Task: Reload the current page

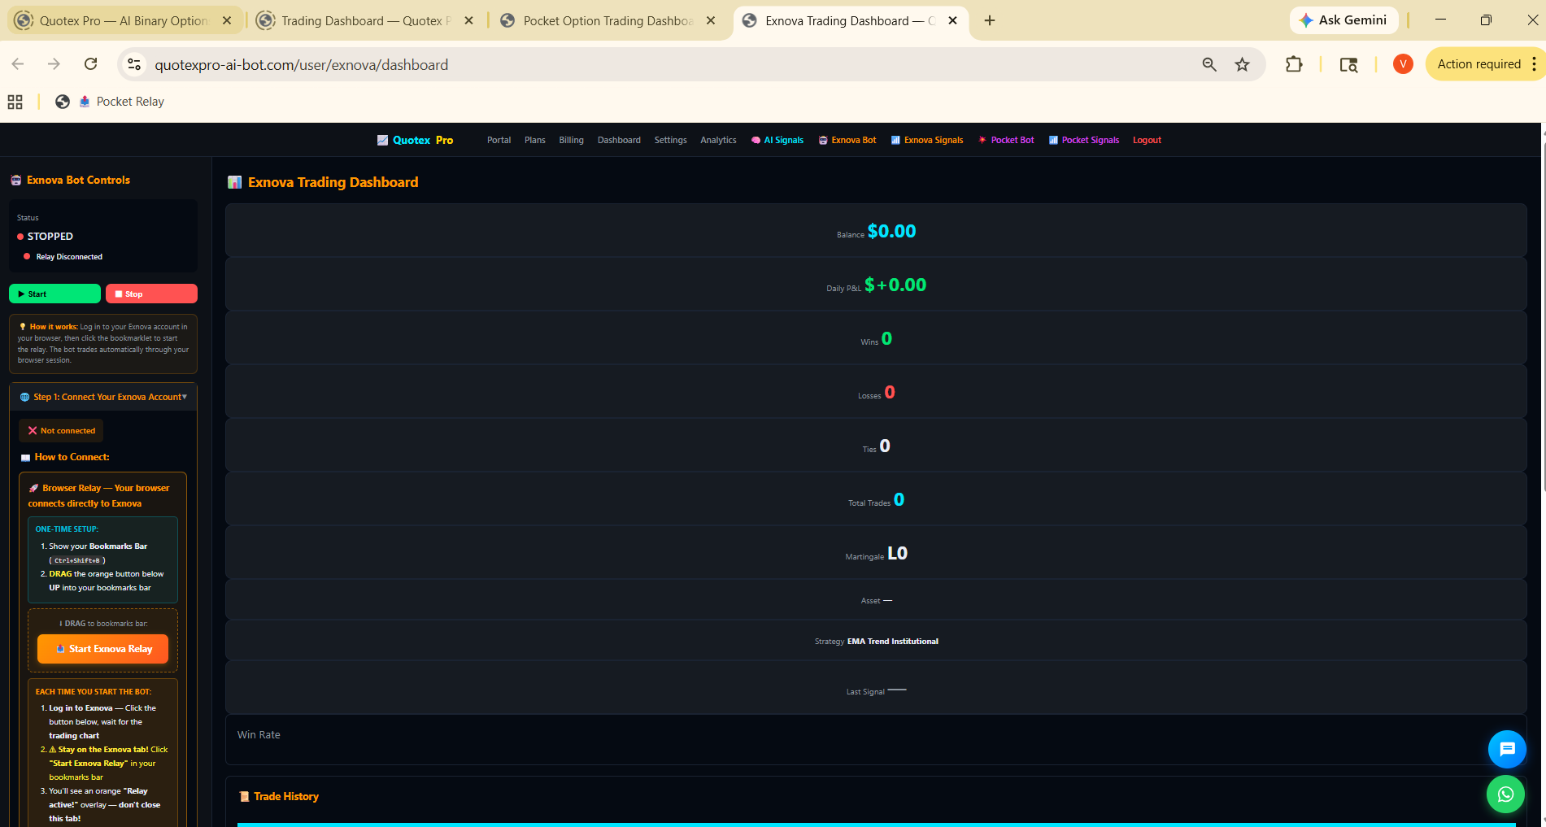Action: [x=91, y=64]
